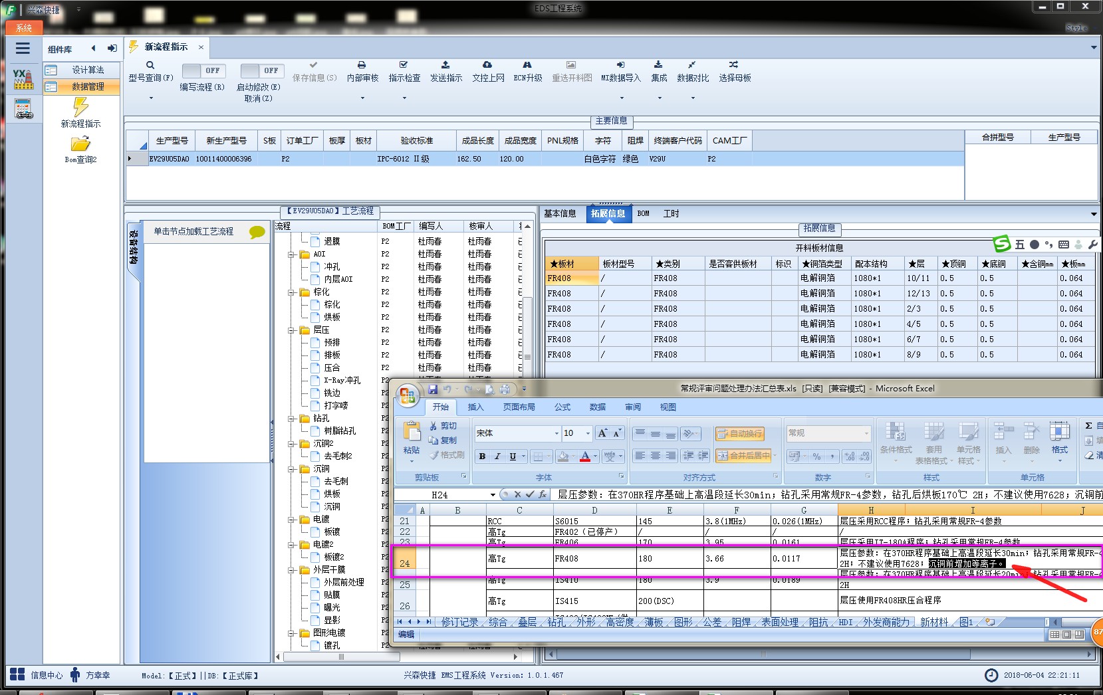
Task: Collapse the 图形电镀 tree node
Action: pos(291,633)
